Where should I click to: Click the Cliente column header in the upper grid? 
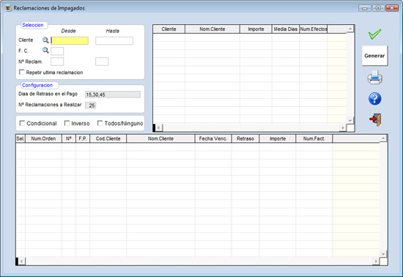(169, 29)
